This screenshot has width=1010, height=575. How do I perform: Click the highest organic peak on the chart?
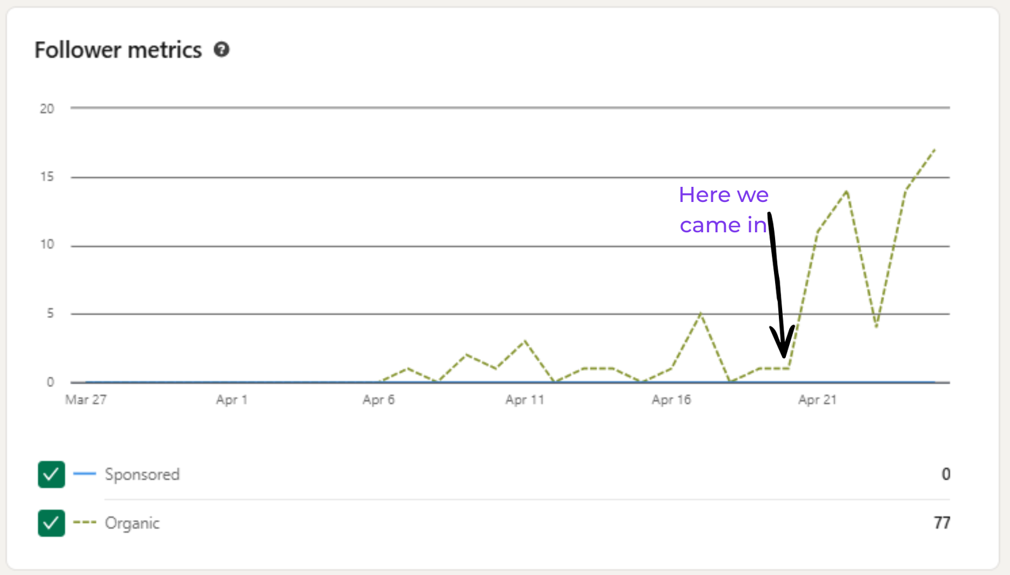click(x=934, y=150)
